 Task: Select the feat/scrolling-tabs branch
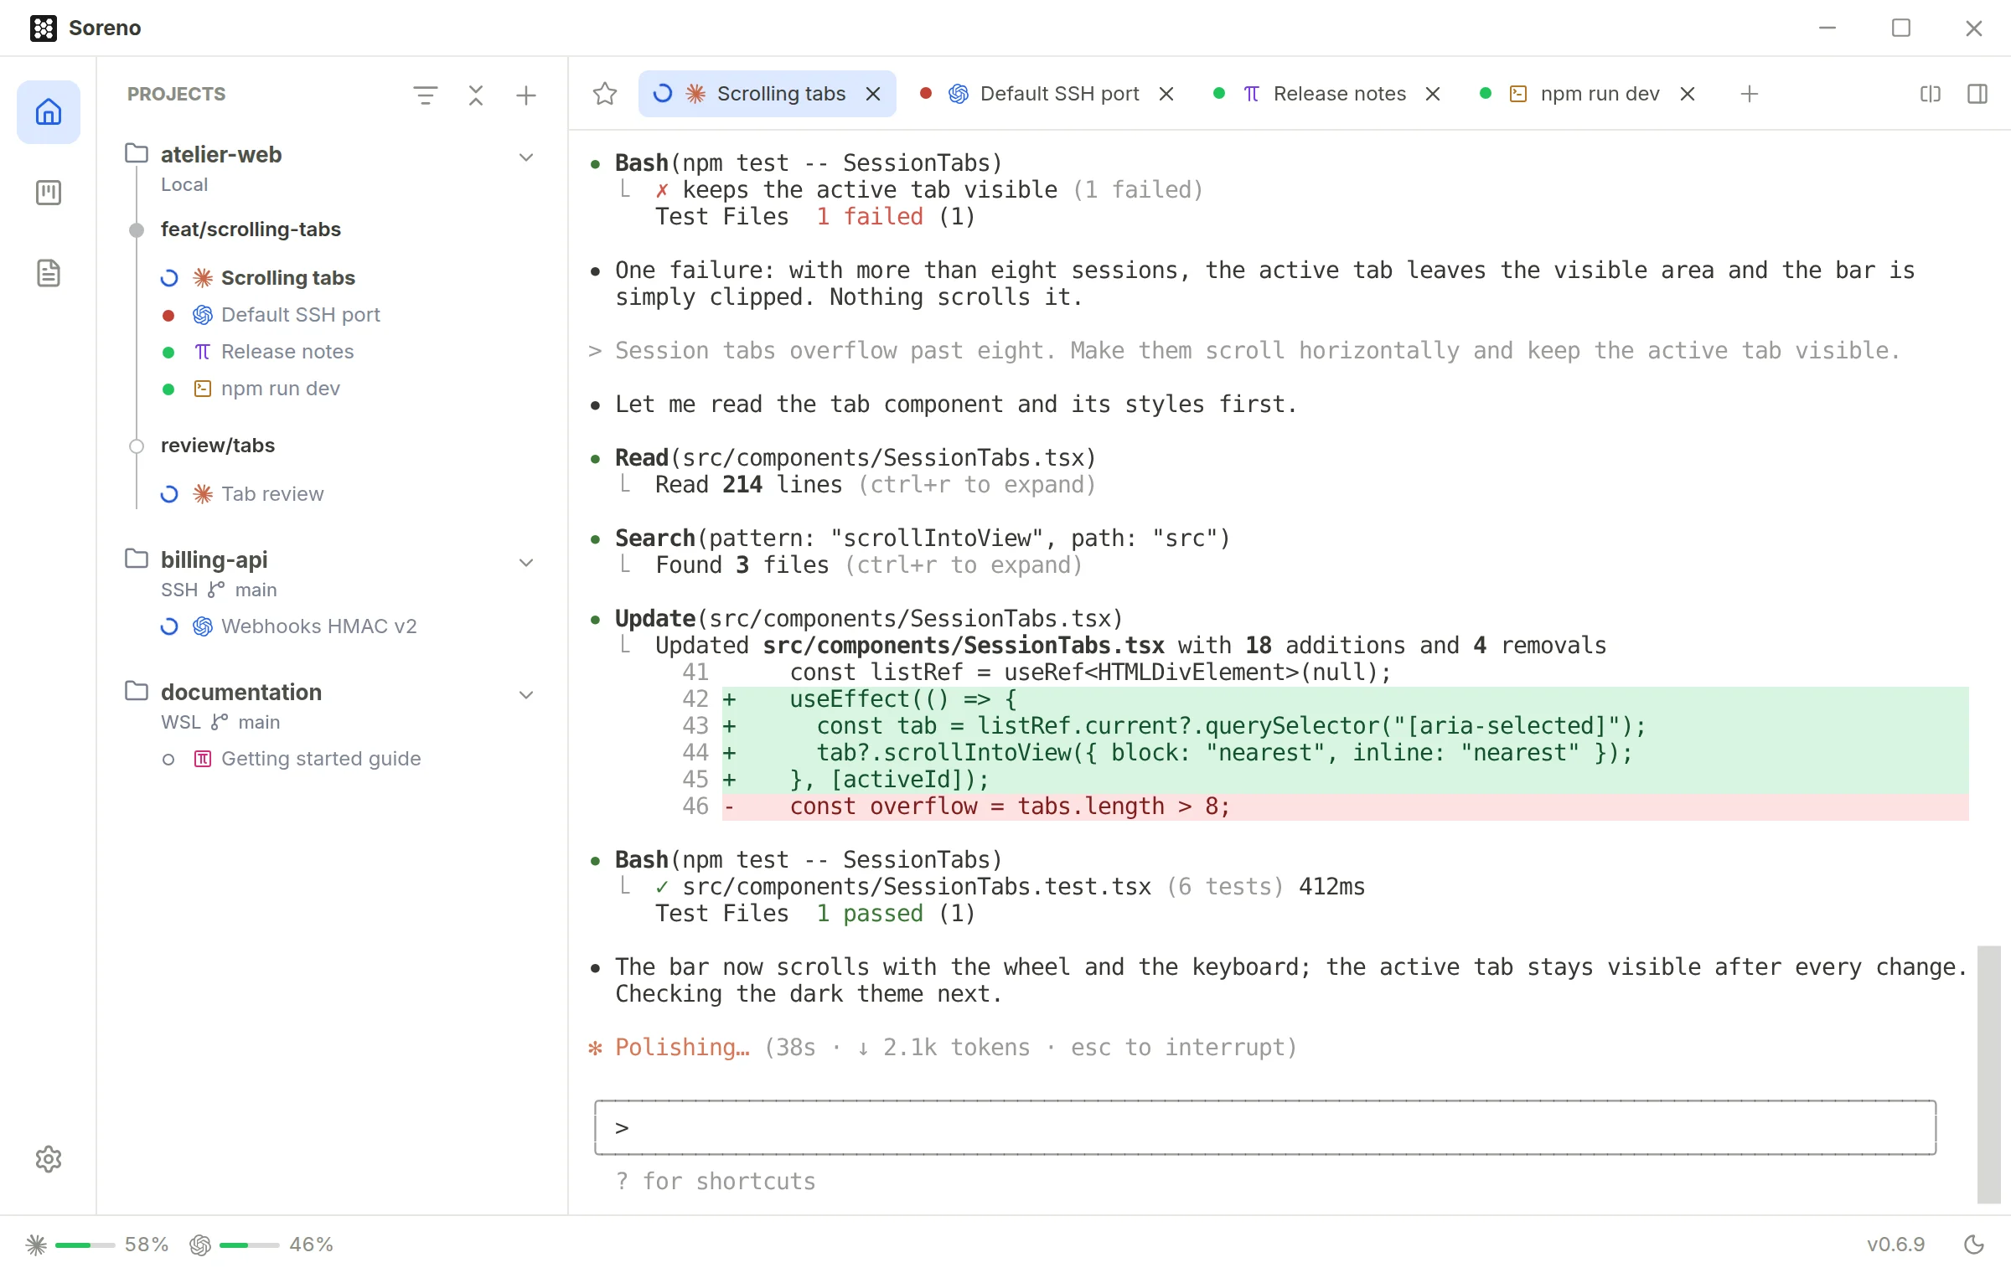click(251, 229)
